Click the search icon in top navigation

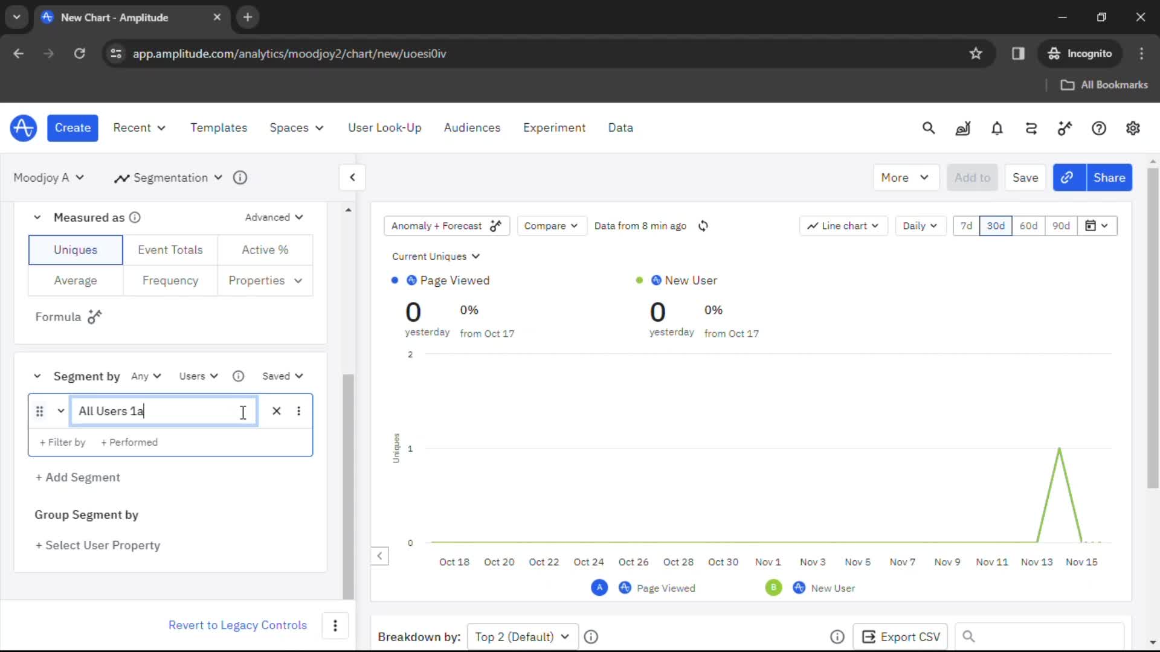928,128
